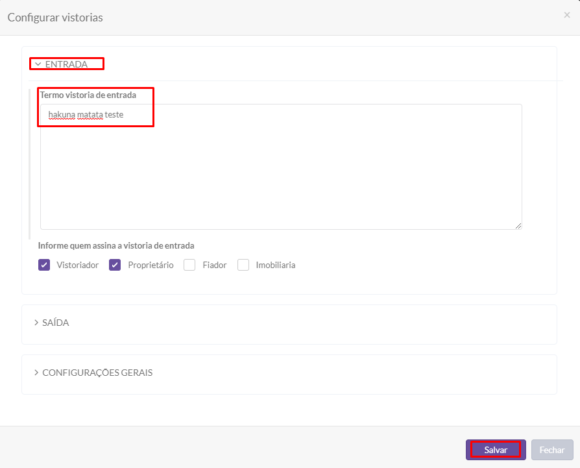Close the Configurar vistorias dialog with X
Screen dimensions: 580x468
click(566, 15)
